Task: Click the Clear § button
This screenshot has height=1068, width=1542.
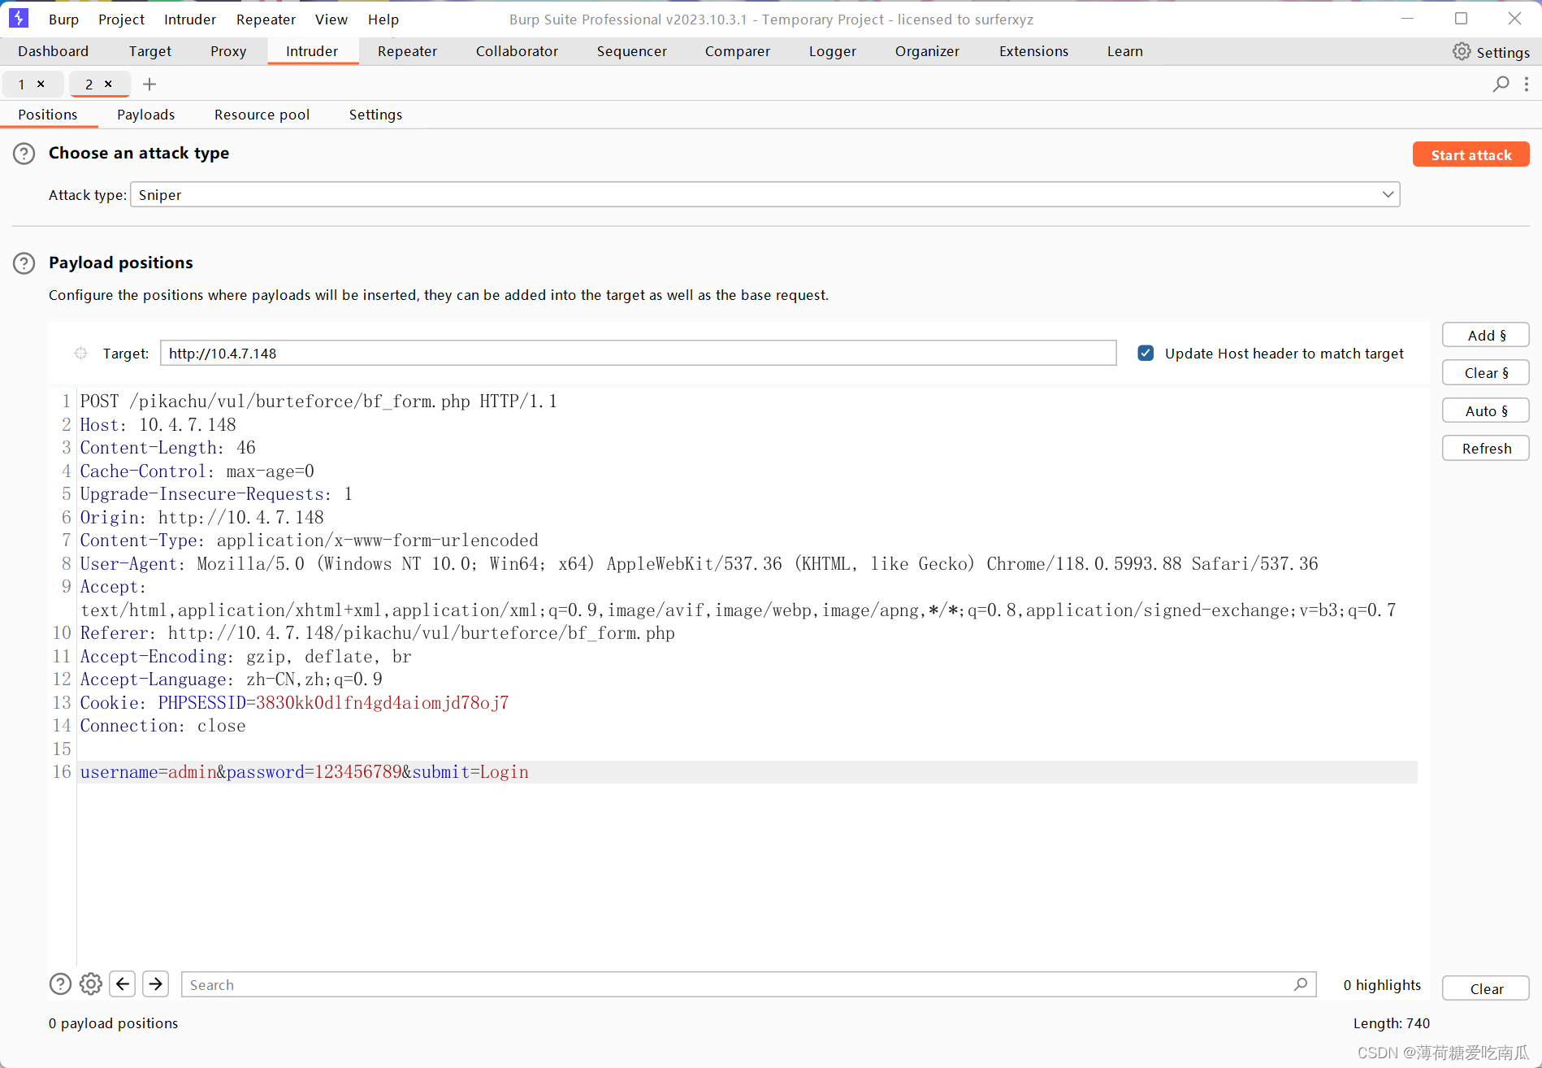Action: coord(1486,372)
